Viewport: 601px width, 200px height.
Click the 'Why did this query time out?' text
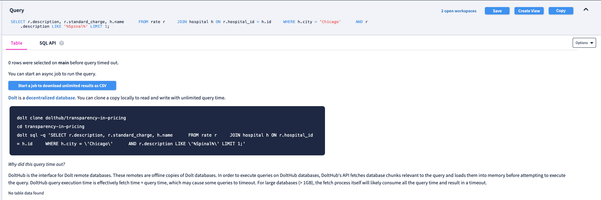point(37,164)
